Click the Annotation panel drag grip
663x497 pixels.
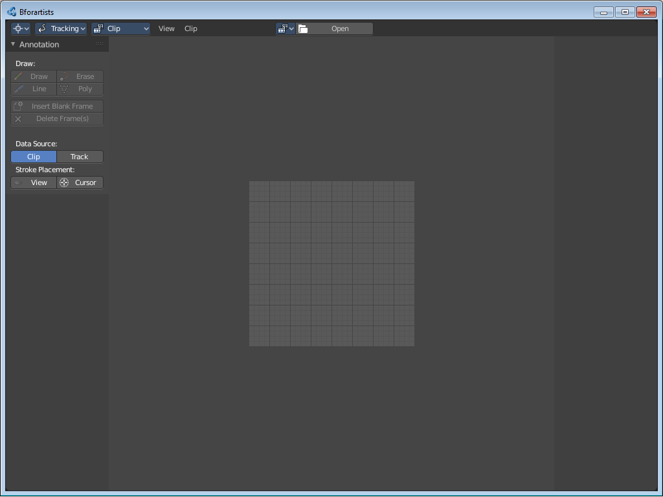coord(100,45)
